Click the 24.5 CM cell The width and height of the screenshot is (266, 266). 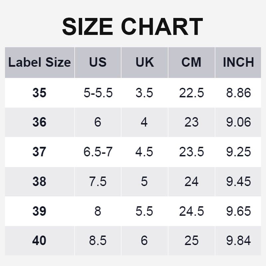click(191, 211)
